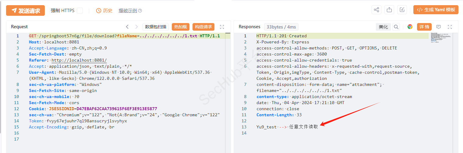Go to next request with right chevron
463x153 pixels.
point(136,27)
